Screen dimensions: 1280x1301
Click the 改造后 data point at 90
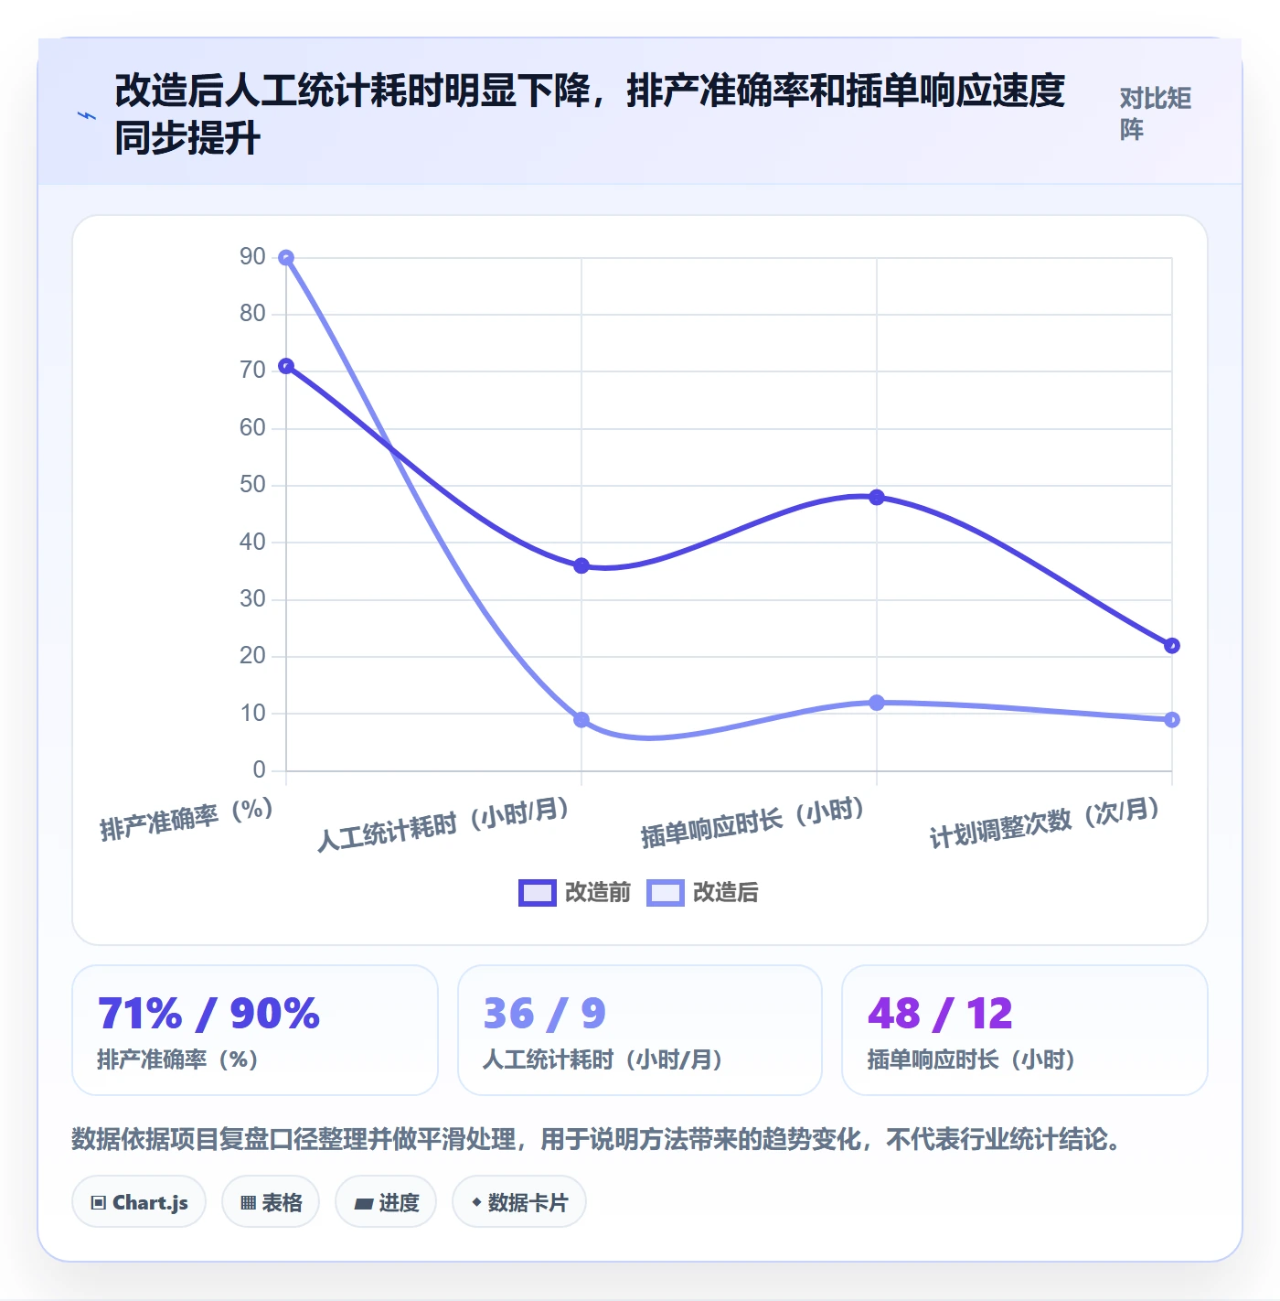(x=286, y=258)
